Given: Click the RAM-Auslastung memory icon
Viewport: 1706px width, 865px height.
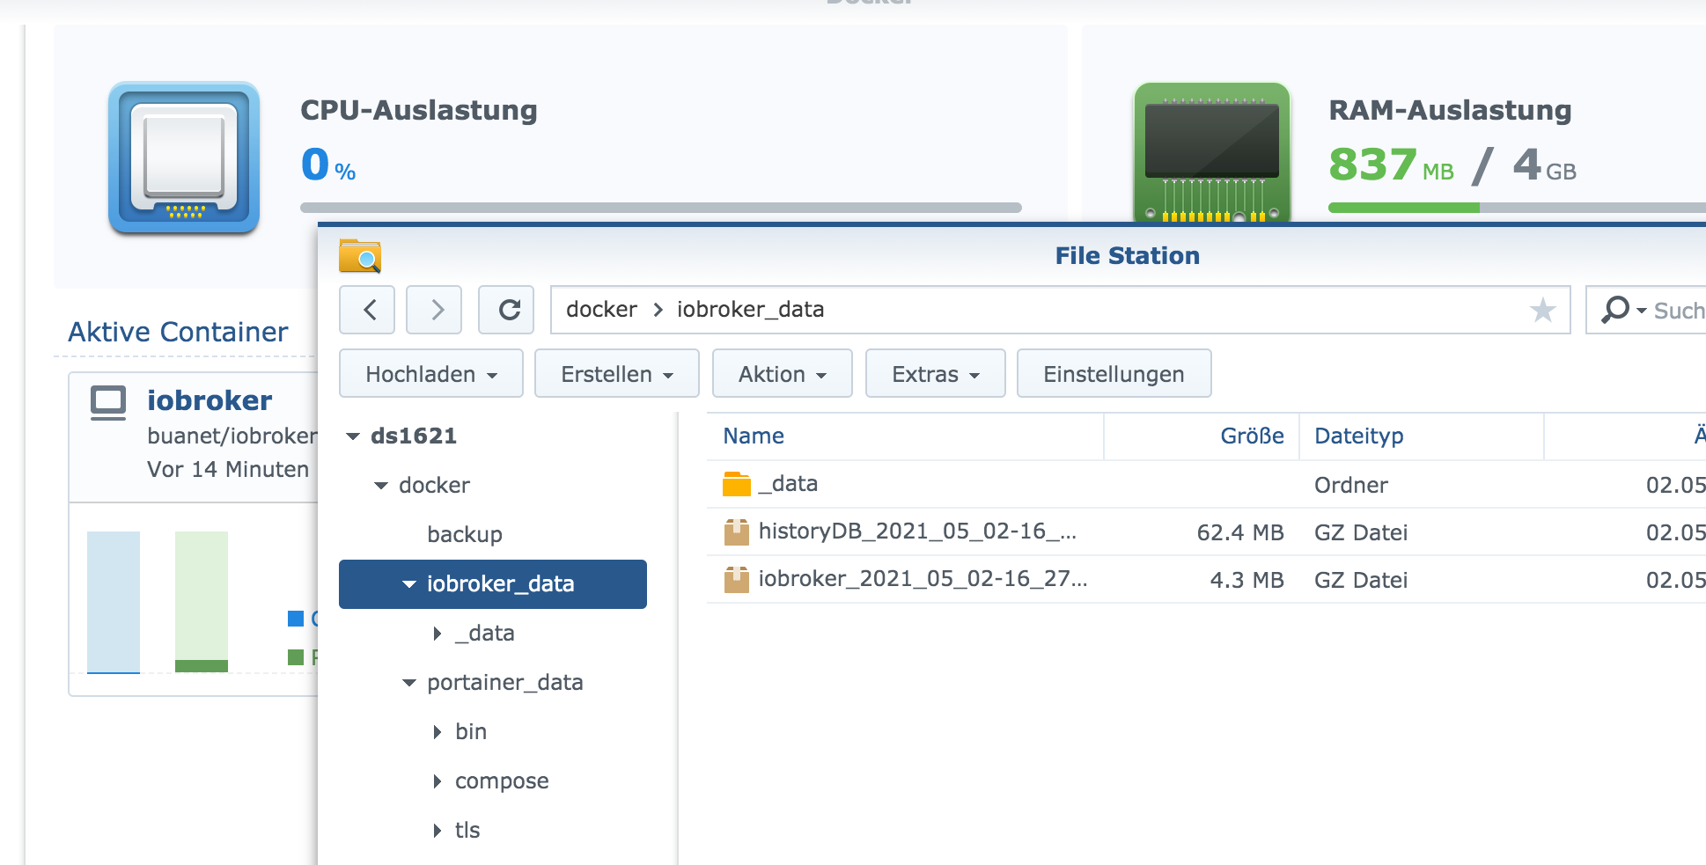Looking at the screenshot, I should point(1212,152).
